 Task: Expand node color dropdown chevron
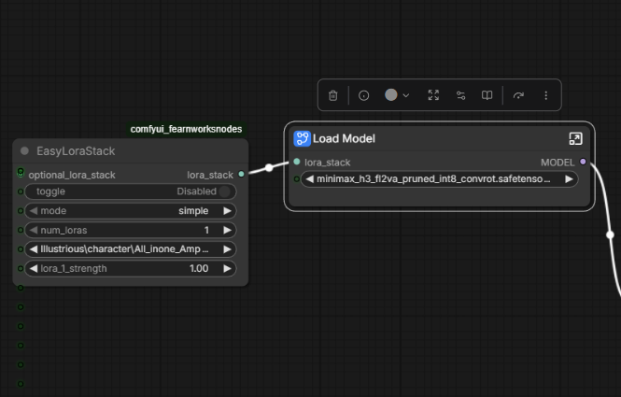[406, 95]
